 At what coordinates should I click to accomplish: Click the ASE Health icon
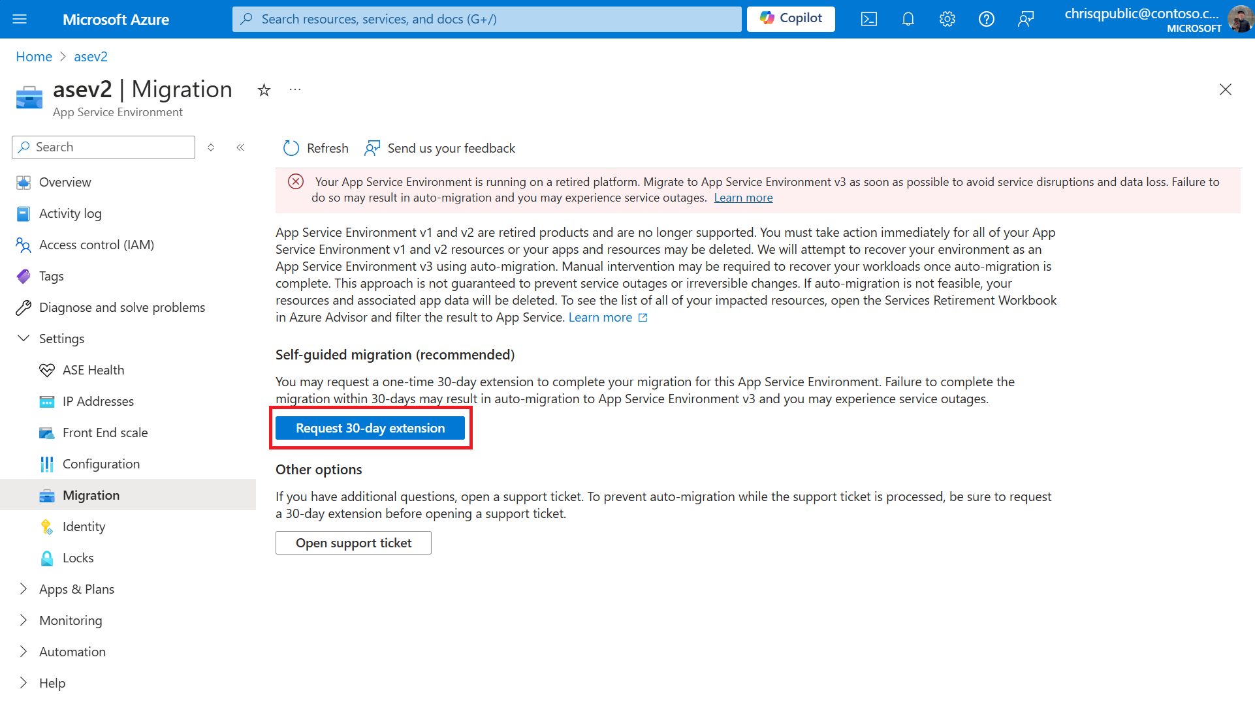pyautogui.click(x=46, y=369)
